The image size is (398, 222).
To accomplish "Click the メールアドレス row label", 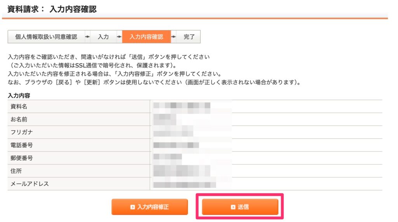I will (30, 184).
